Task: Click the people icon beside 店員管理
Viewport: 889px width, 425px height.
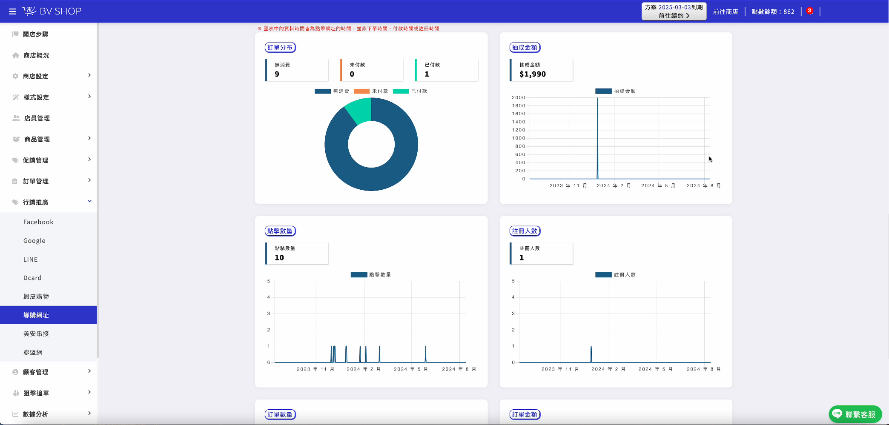Action: (x=16, y=118)
